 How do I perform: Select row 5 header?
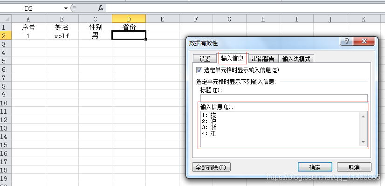coord(6,61)
